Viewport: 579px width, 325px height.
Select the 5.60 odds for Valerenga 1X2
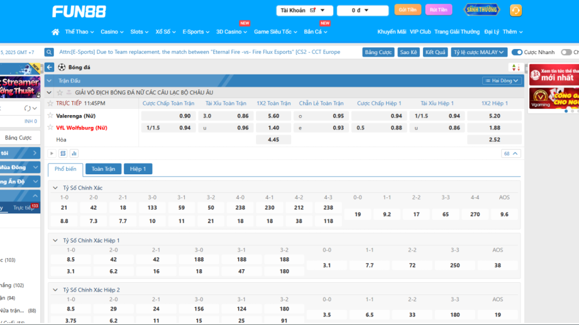pyautogui.click(x=274, y=116)
